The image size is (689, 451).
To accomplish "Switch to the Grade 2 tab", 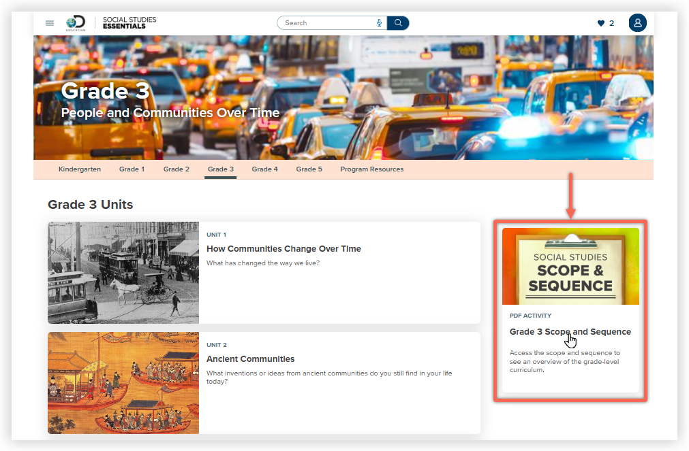I will [x=177, y=169].
